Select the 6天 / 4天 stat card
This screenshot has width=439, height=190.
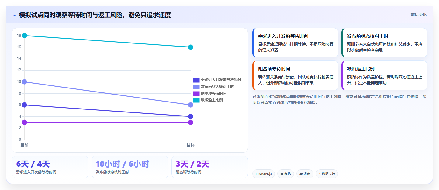50,167
